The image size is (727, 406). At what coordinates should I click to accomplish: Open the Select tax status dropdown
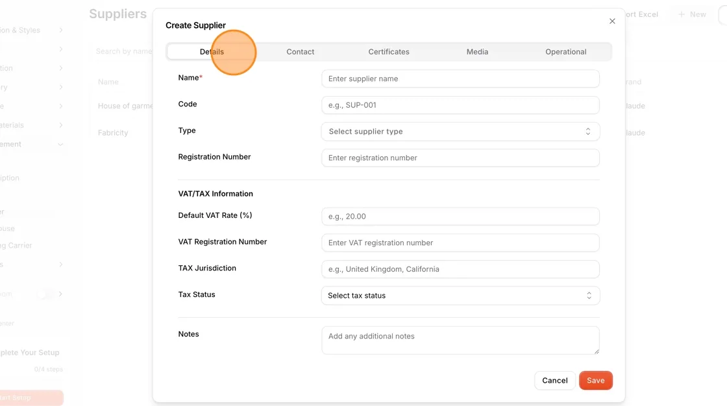pyautogui.click(x=460, y=296)
